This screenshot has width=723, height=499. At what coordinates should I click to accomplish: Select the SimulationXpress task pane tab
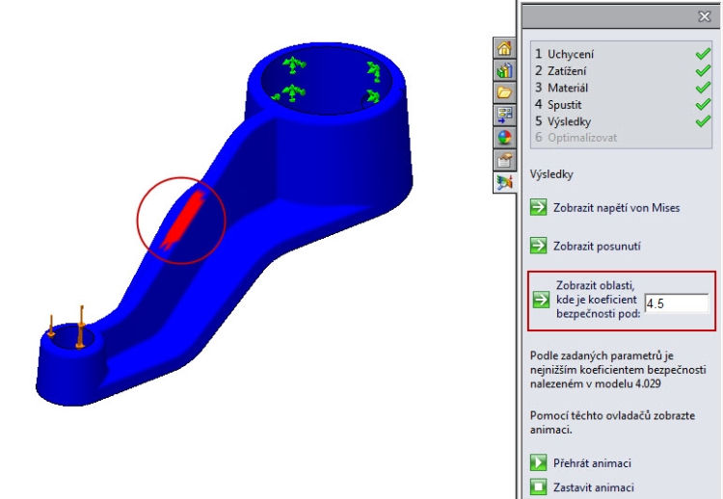pyautogui.click(x=504, y=182)
